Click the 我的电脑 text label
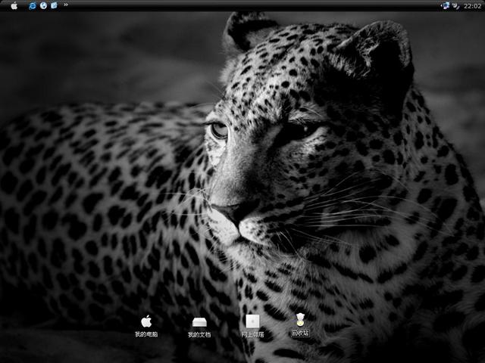Viewport: 485px width, 363px height. click(x=146, y=334)
